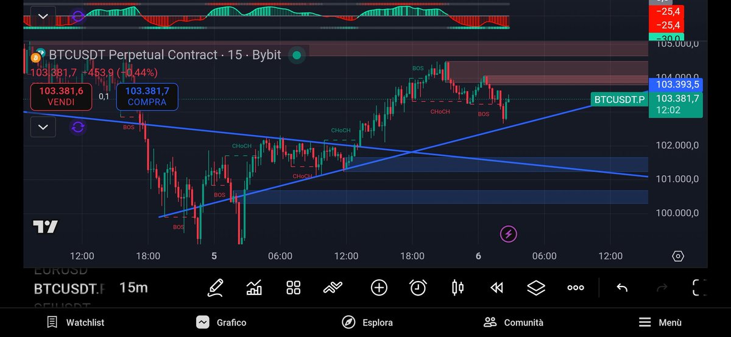Viewport: 731px width, 337px height.
Task: Open the Watchlist tab
Action: (x=76, y=322)
